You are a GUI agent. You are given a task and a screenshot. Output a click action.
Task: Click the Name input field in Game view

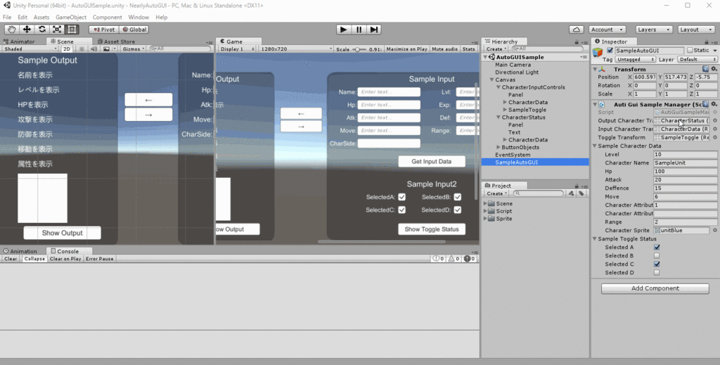point(389,92)
